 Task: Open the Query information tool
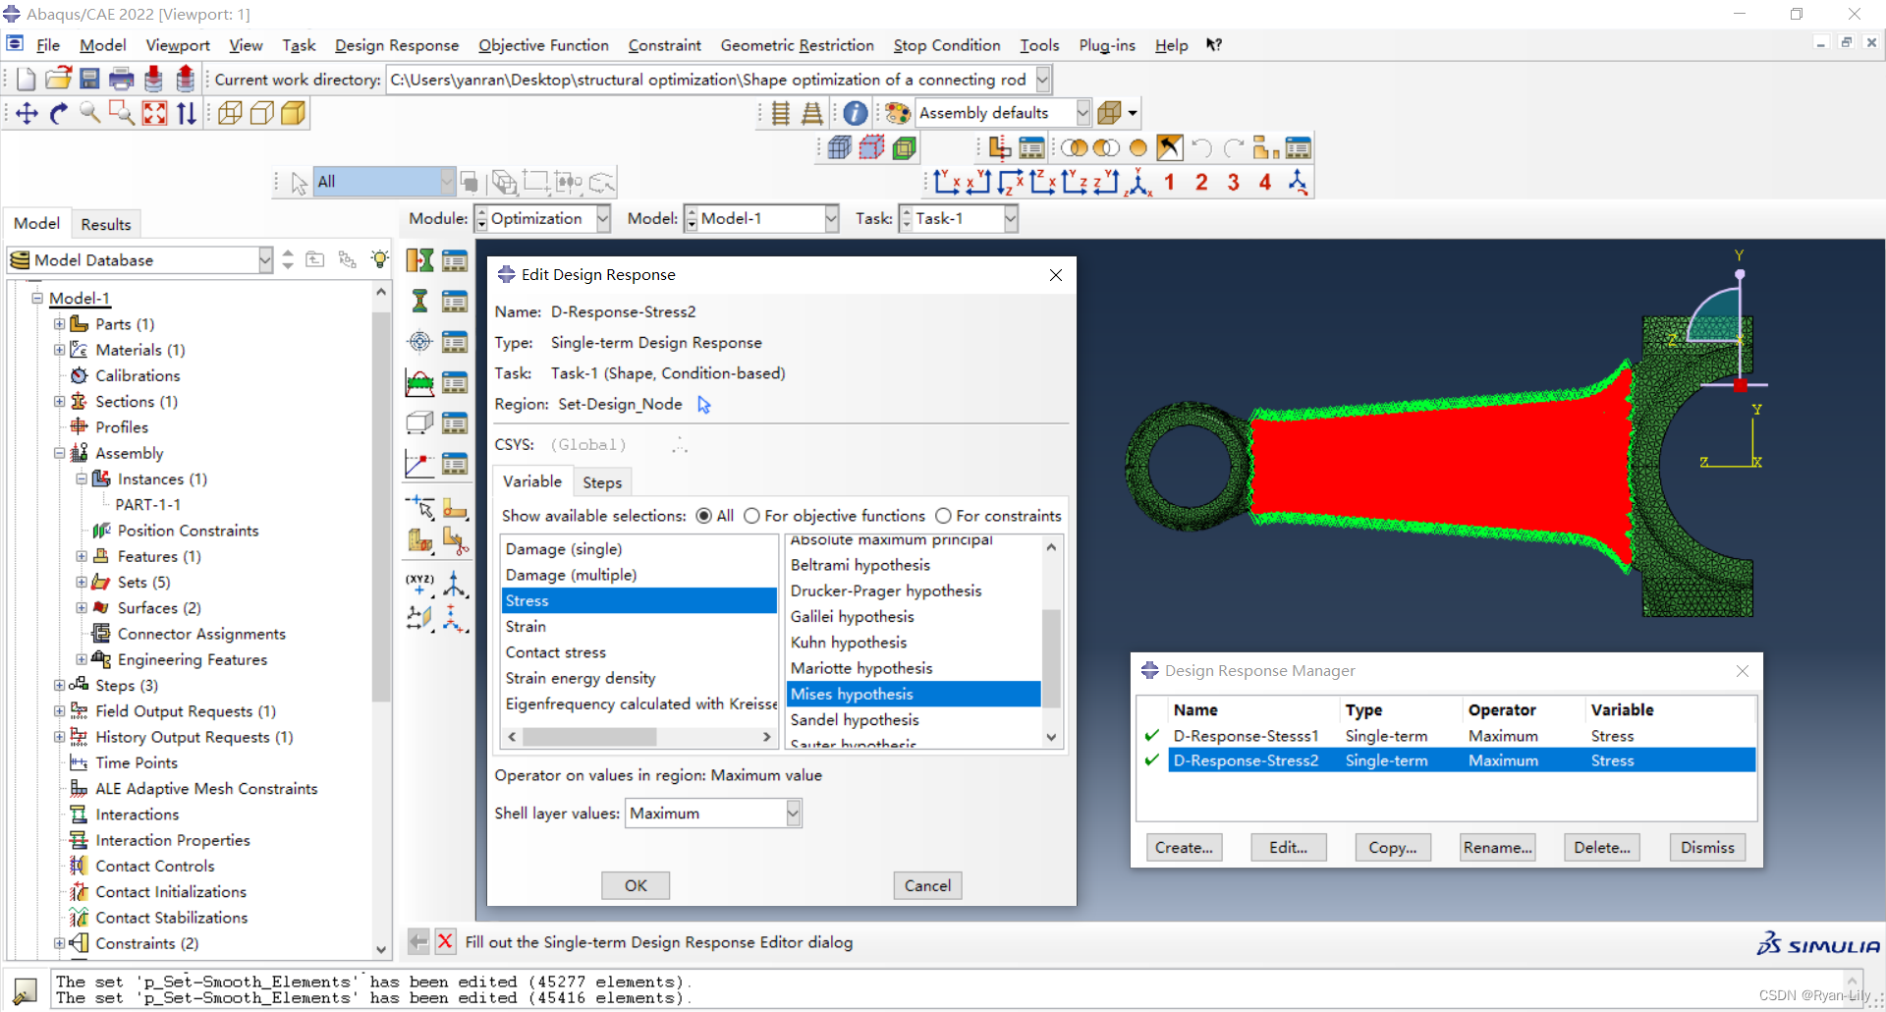(855, 113)
